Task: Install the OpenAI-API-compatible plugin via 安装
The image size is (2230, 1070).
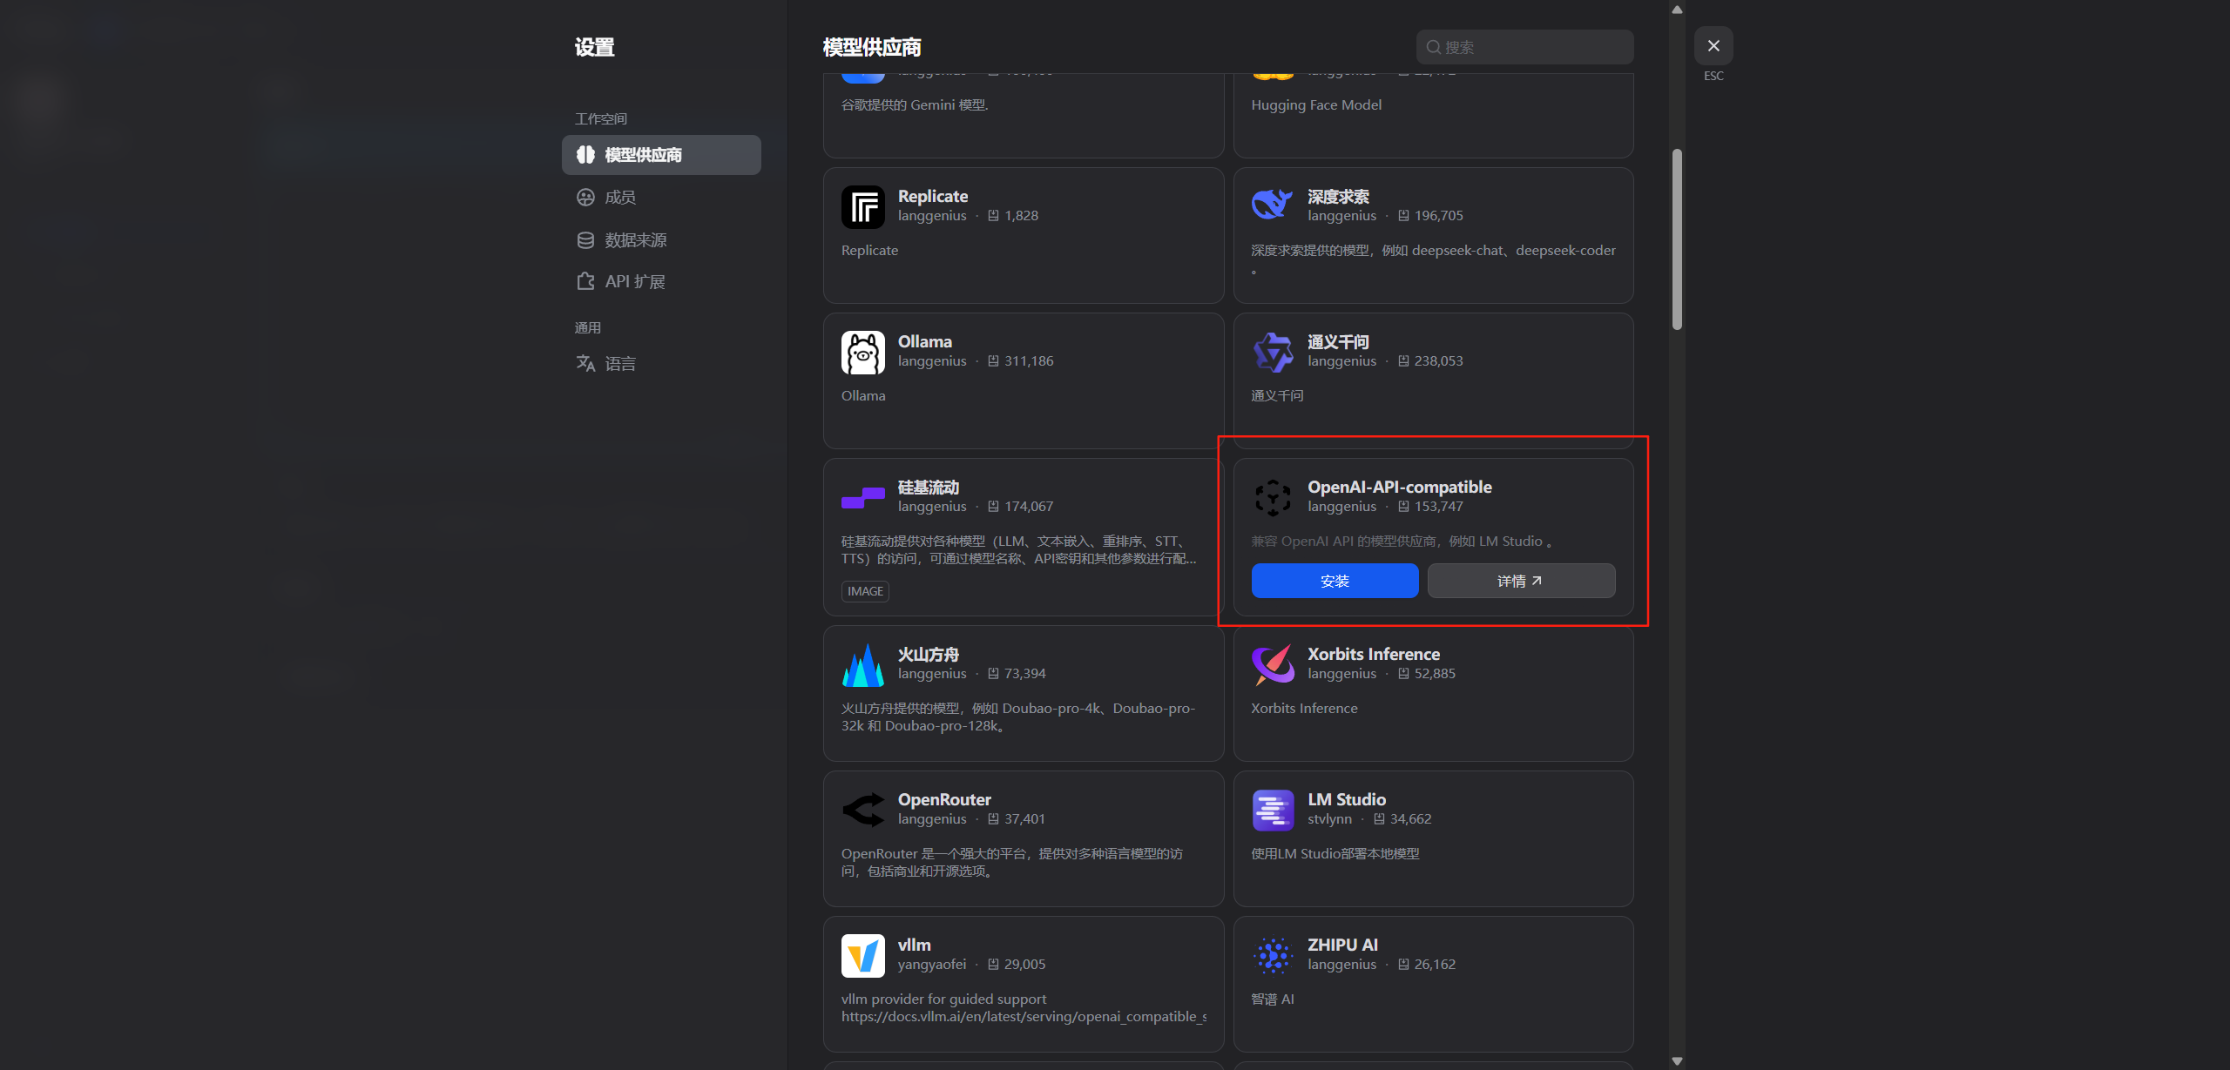Action: [x=1335, y=581]
